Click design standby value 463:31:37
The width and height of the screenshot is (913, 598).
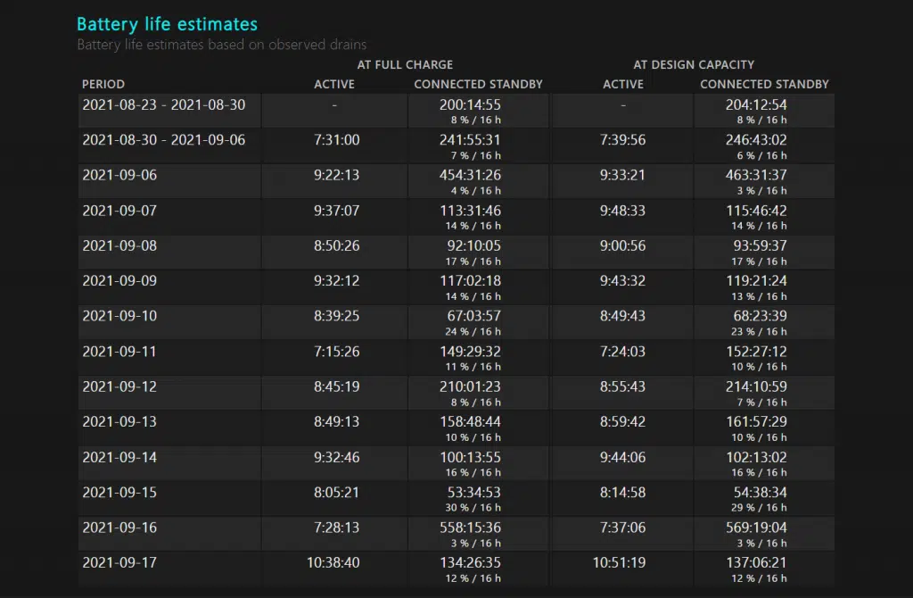756,175
